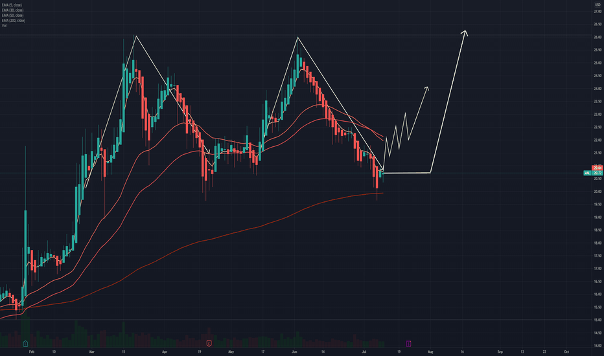Click the 22 date label before Oct
The image size is (604, 356).
pyautogui.click(x=544, y=351)
